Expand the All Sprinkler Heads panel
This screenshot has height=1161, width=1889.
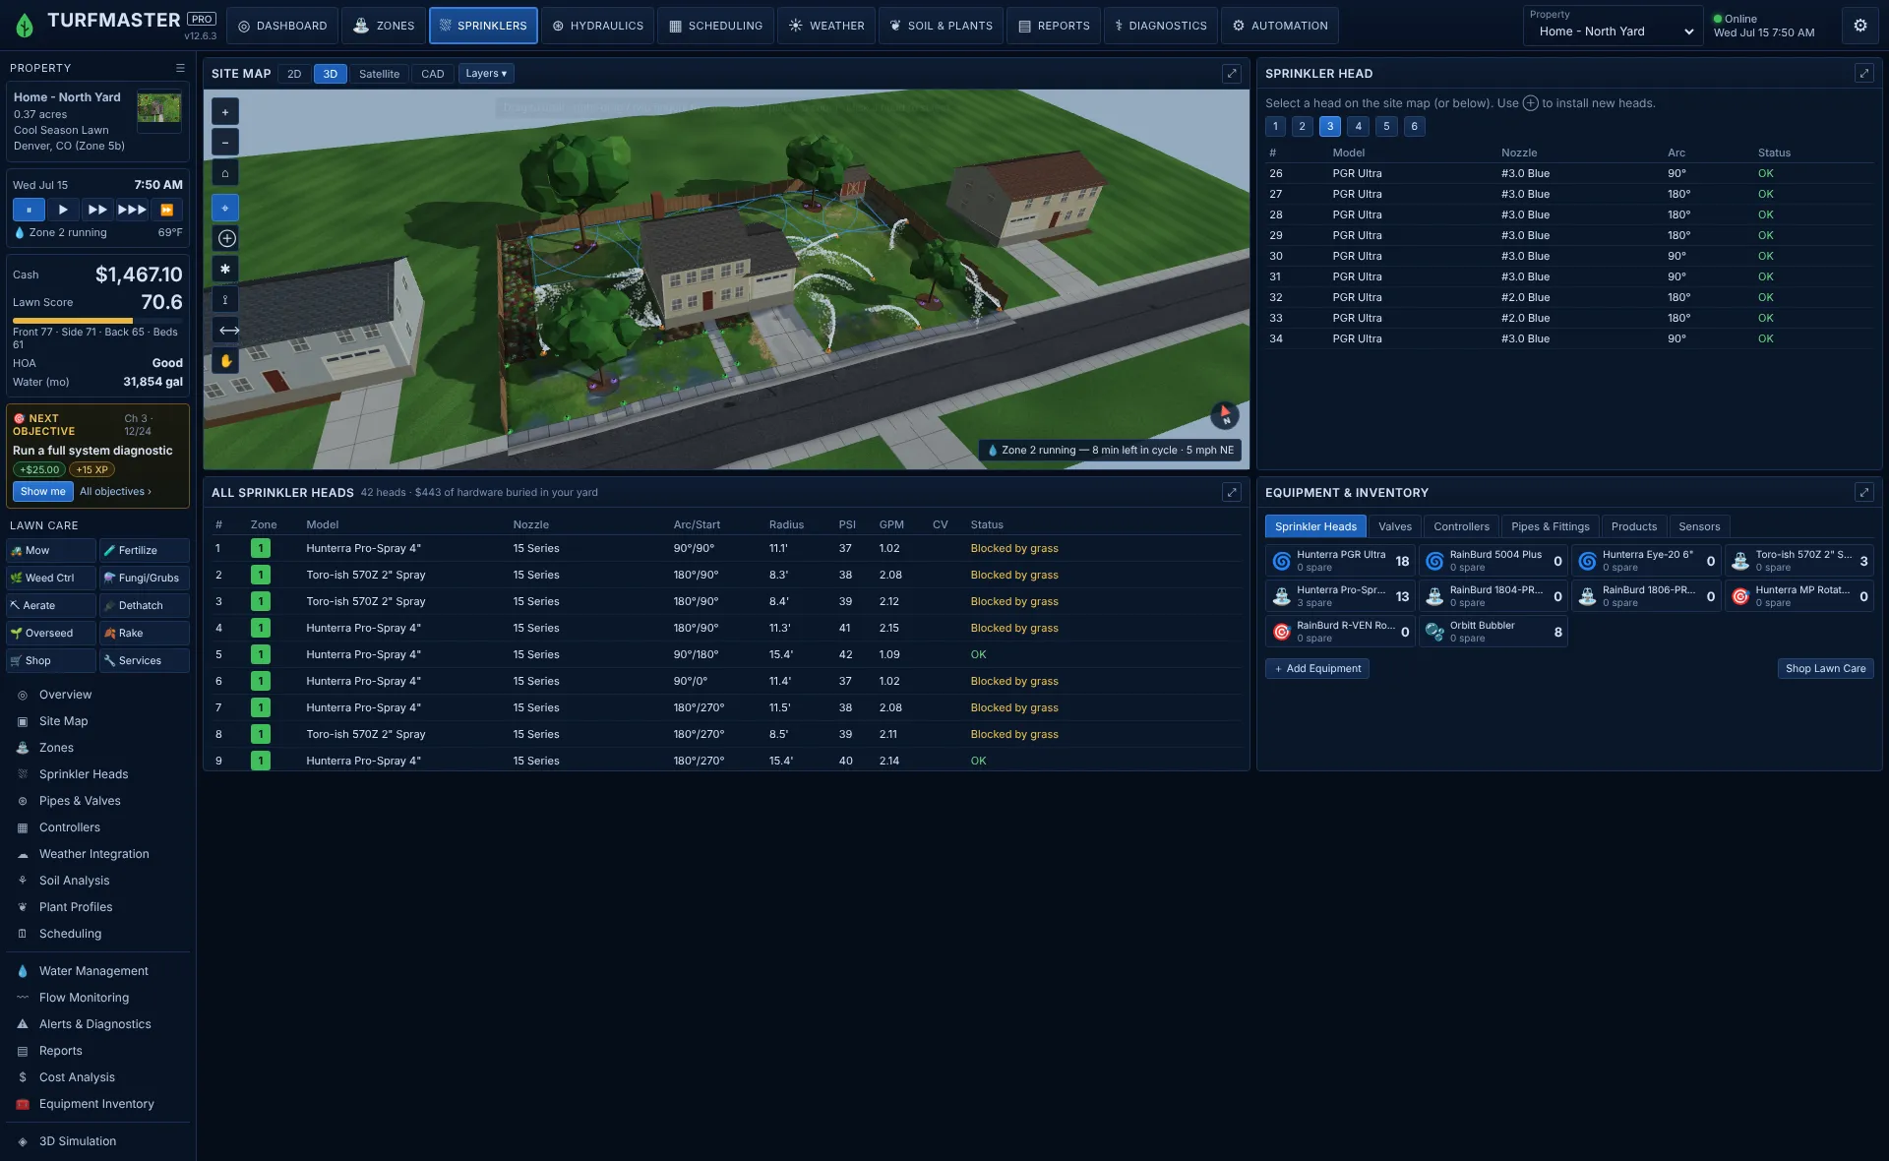tap(1231, 493)
